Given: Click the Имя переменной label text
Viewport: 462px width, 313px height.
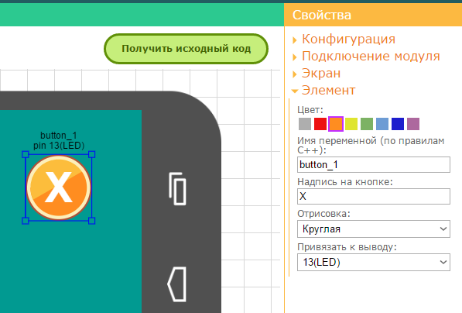Looking at the screenshot, I should coord(371,146).
